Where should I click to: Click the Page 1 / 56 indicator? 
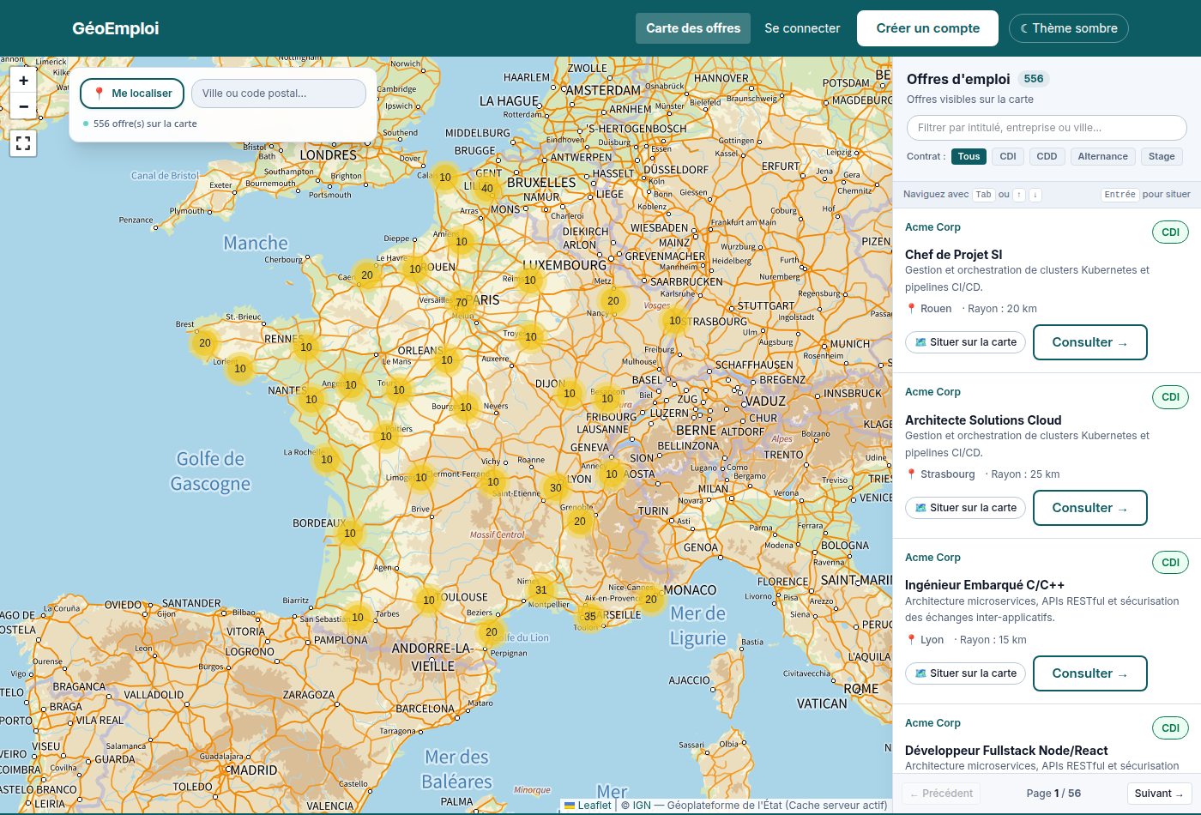[1053, 794]
